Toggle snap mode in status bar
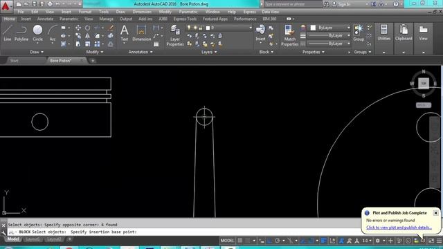The width and height of the screenshot is (443, 249). point(248,241)
